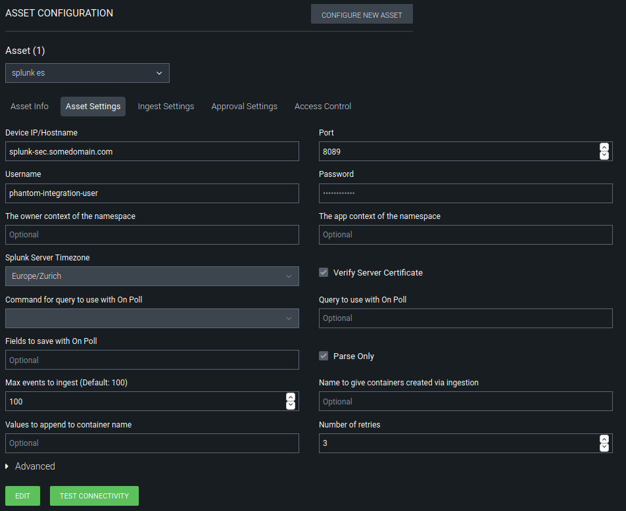The height and width of the screenshot is (511, 626).
Task: Open the Approval Settings tab
Action: click(244, 107)
